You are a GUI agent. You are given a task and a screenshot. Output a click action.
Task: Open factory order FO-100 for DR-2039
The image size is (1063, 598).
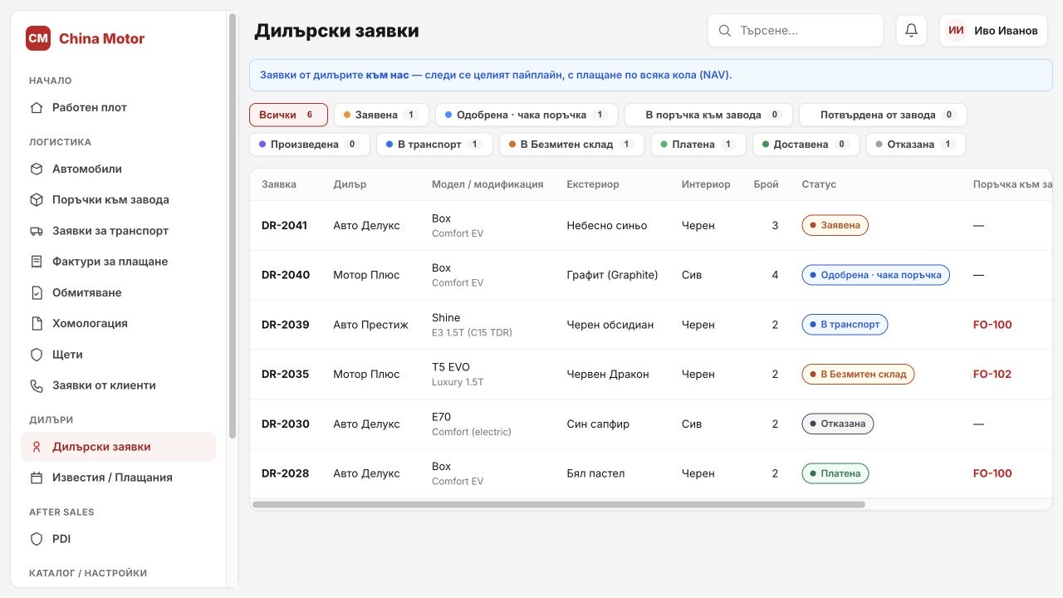pyautogui.click(x=992, y=325)
